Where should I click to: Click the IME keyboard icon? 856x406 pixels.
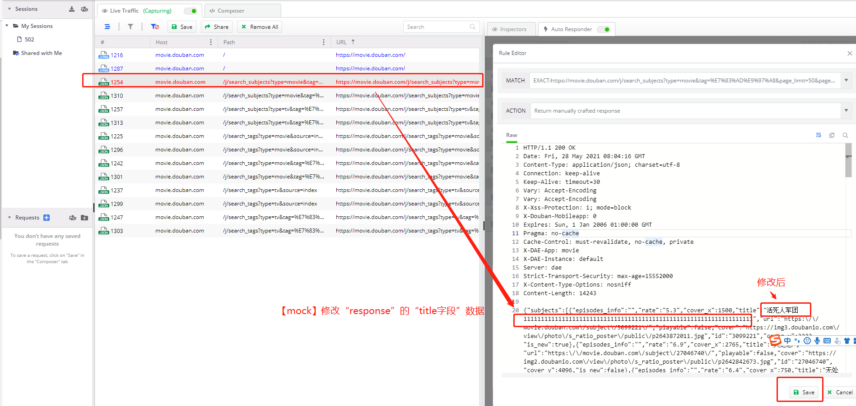coord(827,341)
